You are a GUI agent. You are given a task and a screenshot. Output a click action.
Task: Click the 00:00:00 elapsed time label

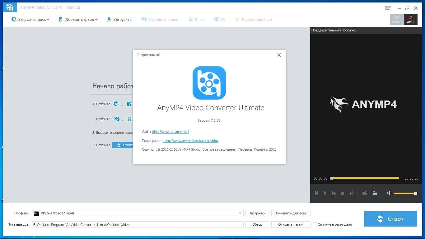click(x=320, y=178)
